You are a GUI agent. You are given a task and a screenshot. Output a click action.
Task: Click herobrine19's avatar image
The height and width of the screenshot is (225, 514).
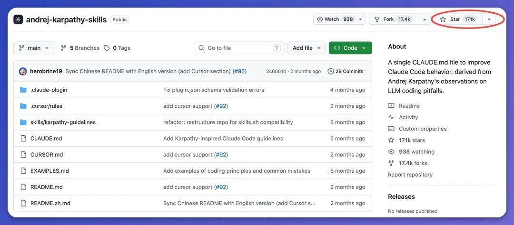(23, 71)
